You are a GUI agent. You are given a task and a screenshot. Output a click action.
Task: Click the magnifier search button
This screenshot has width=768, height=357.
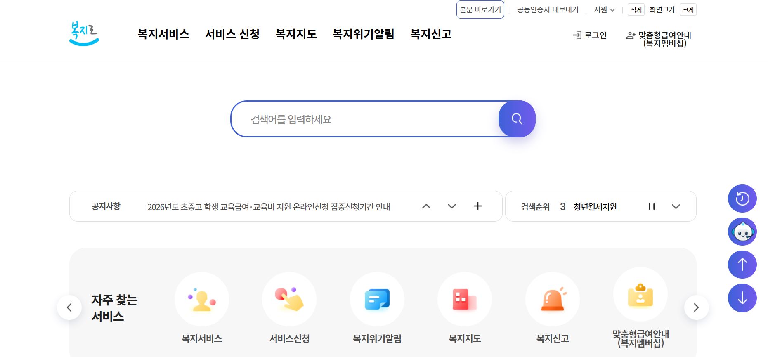(x=517, y=119)
